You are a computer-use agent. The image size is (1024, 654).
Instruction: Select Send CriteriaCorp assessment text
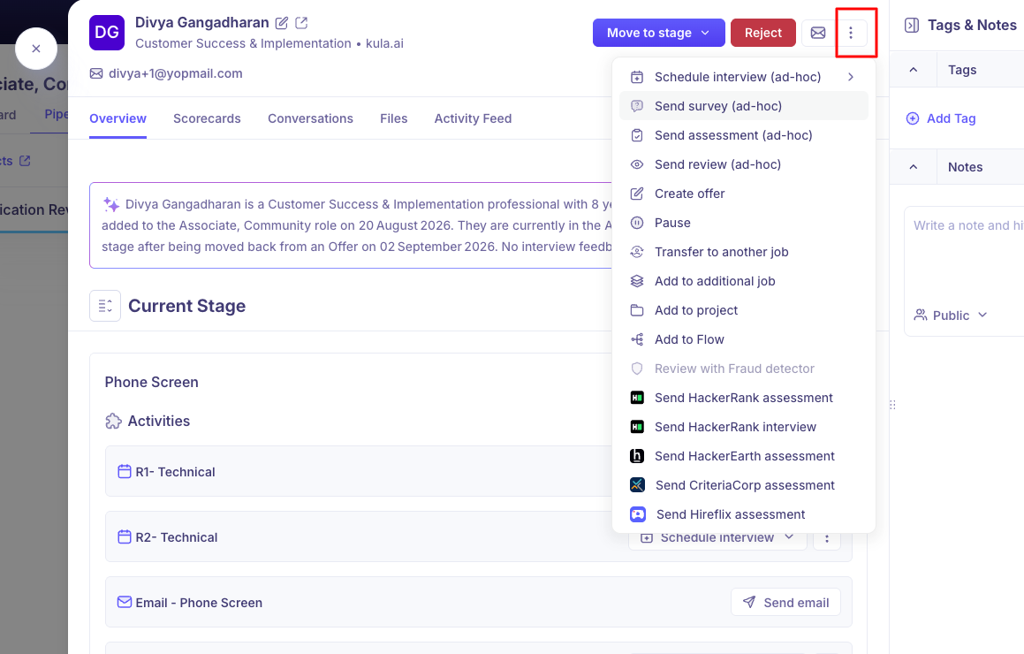coord(745,485)
